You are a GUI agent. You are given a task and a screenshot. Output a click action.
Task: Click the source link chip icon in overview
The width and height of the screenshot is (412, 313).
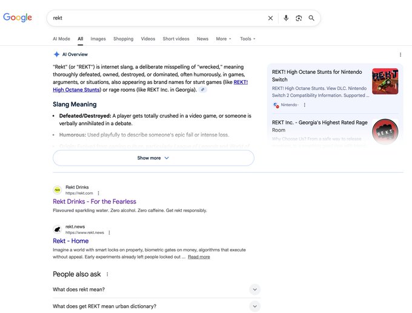(203, 89)
